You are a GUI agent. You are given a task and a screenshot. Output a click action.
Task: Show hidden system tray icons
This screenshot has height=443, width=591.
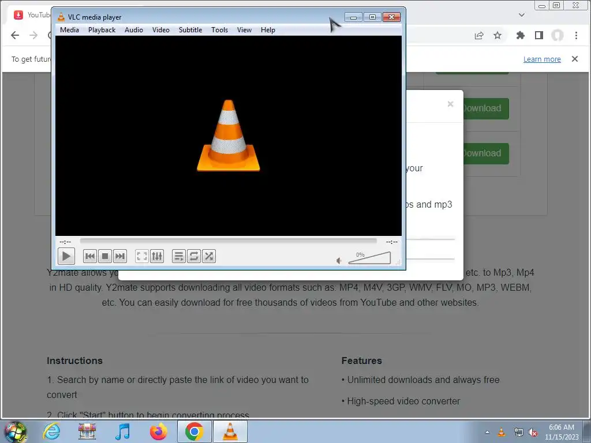click(x=487, y=432)
